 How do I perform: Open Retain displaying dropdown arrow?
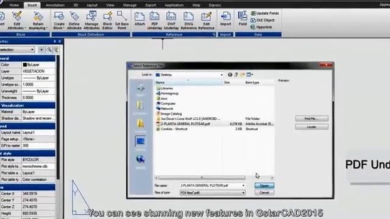point(47,28)
